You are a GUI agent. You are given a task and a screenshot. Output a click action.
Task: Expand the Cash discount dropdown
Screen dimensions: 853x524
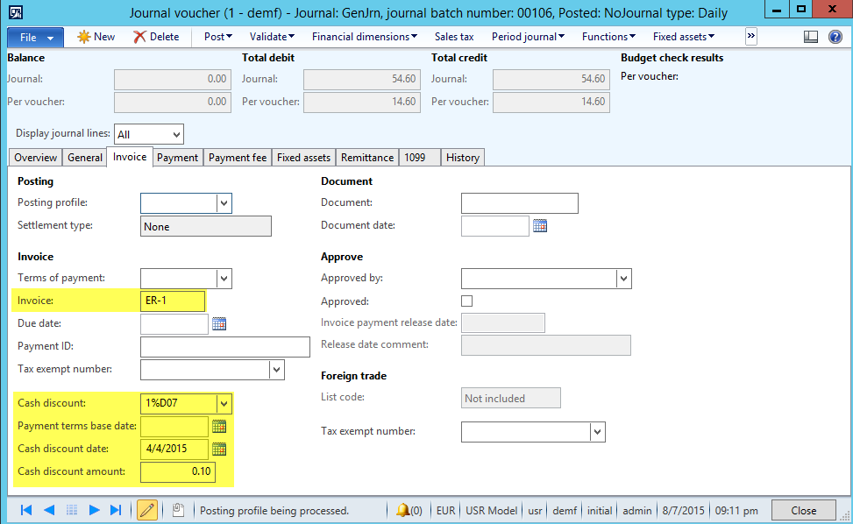click(x=224, y=404)
